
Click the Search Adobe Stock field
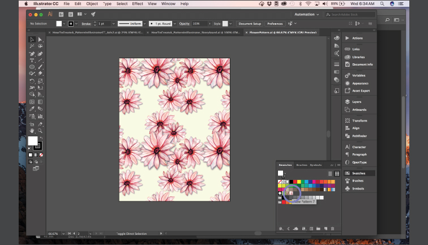pos(350,15)
